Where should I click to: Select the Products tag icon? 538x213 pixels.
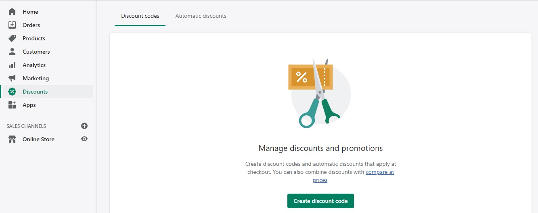click(12, 38)
